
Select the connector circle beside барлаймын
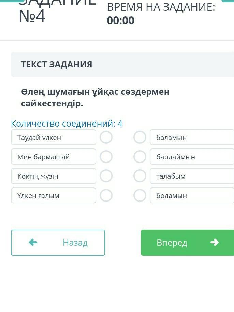click(140, 157)
